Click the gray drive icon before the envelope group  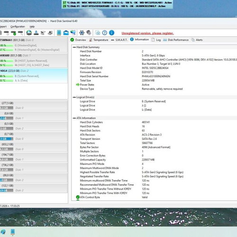(x=50, y=33)
